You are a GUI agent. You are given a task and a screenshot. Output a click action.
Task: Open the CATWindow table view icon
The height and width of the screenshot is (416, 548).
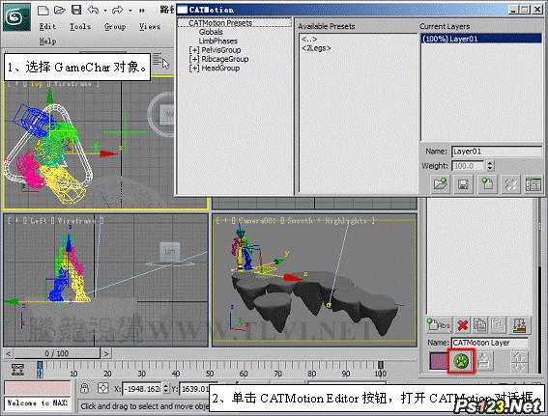pos(533,184)
